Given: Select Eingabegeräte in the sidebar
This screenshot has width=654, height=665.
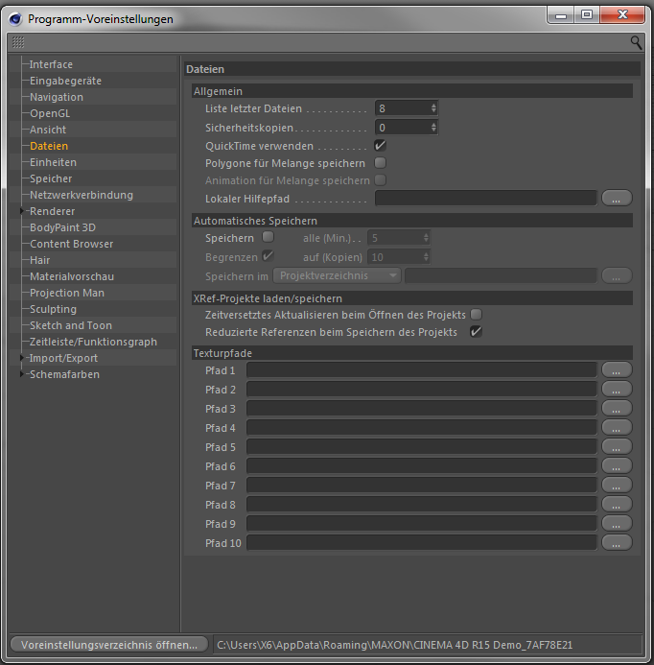Looking at the screenshot, I should coord(65,81).
